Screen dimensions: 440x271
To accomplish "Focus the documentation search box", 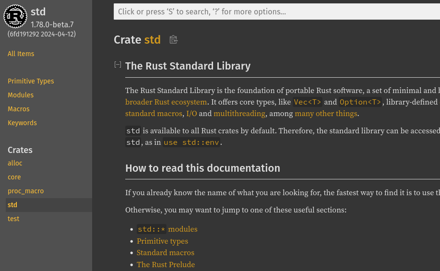I will (x=277, y=12).
